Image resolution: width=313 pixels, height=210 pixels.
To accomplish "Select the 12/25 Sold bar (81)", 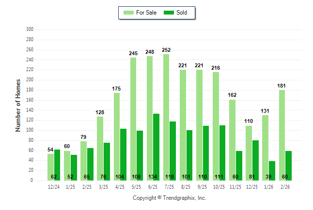I will point(255,160).
